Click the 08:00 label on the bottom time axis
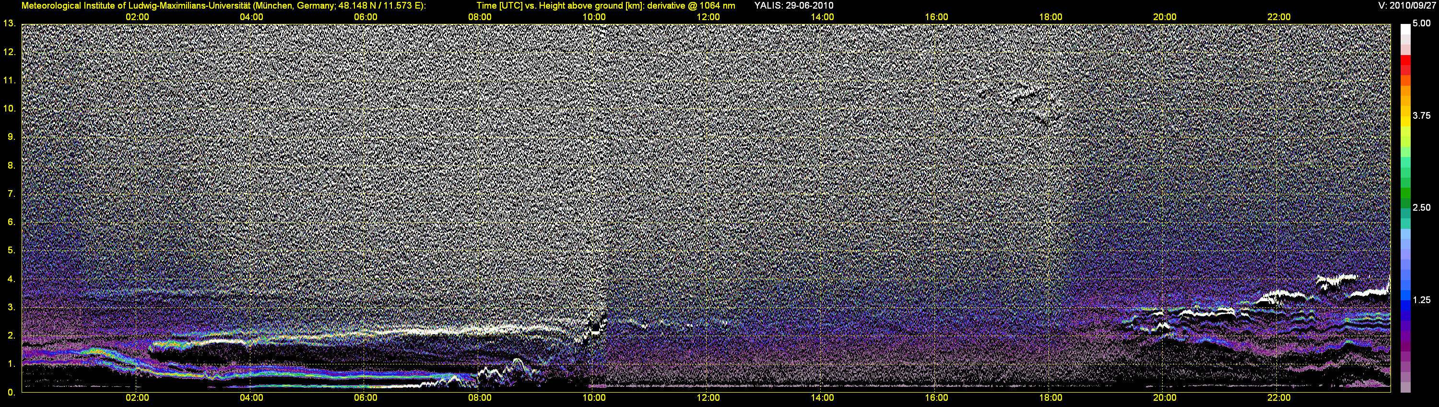The height and width of the screenshot is (407, 1439). tap(480, 398)
